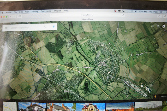Click the Google Maps page title

[x=87, y=19]
